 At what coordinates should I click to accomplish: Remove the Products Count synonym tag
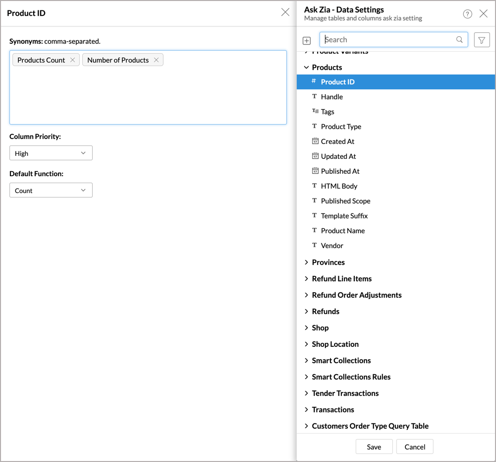pos(72,60)
